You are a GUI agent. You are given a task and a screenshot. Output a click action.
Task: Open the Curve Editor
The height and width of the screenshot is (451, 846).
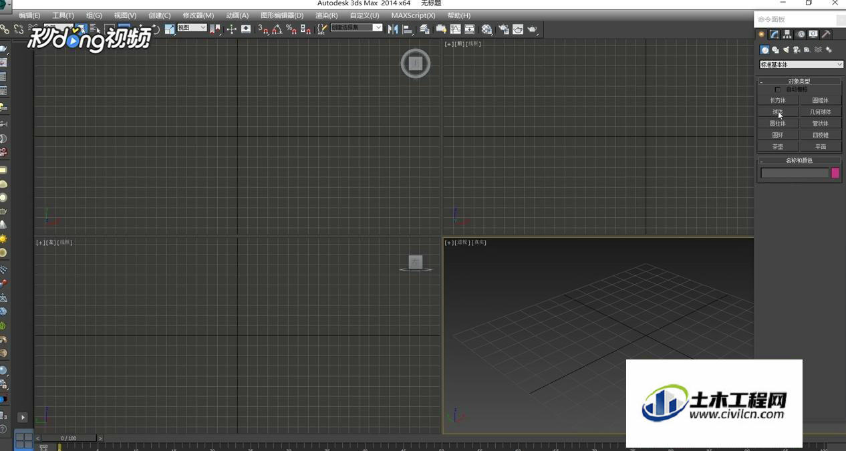click(x=456, y=29)
